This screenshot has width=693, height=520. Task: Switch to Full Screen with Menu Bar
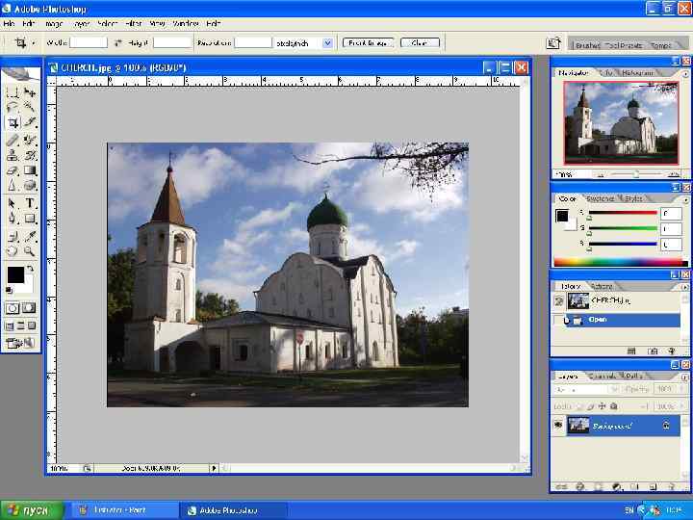pos(21,326)
